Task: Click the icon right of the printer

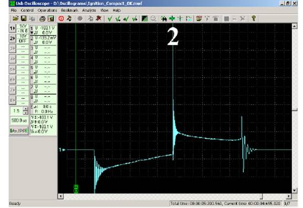Action: tap(51, 19)
